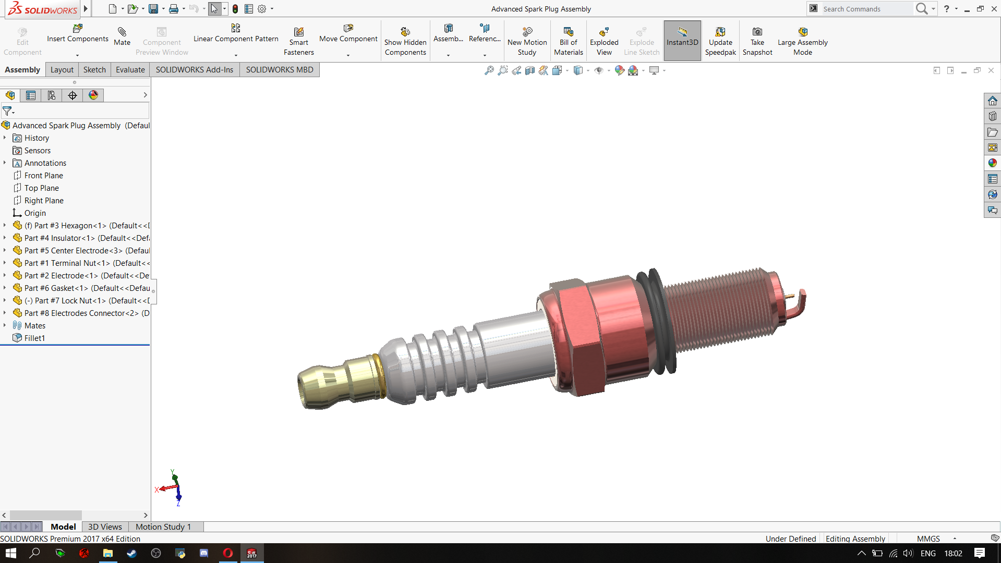This screenshot has height=563, width=1001.
Task: Expand the History folder
Action: [5, 138]
